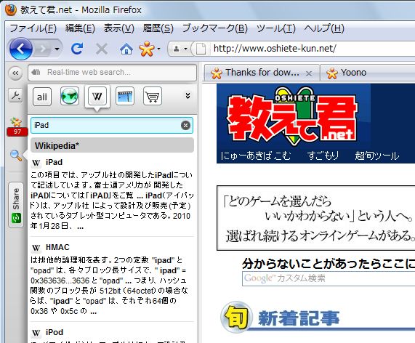The image size is (415, 343).
Task: Expand more search categories chevron
Action: [188, 96]
